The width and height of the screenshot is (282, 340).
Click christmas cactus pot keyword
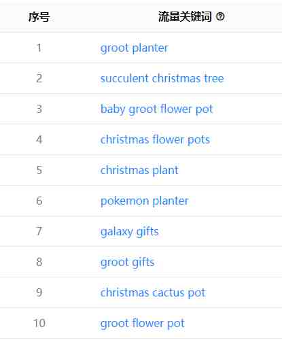[153, 293]
